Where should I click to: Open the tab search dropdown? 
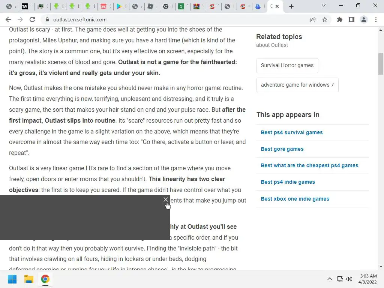[x=324, y=5]
